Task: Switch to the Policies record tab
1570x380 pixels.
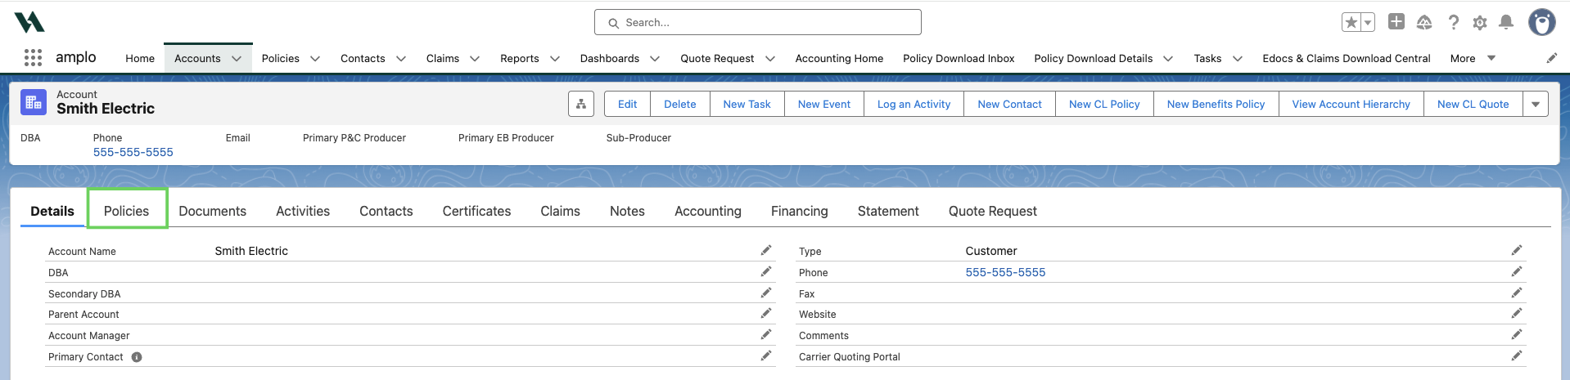Action: pos(127,211)
